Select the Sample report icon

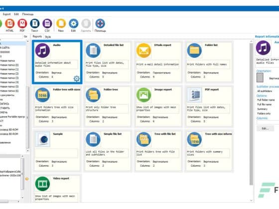coord(42,139)
